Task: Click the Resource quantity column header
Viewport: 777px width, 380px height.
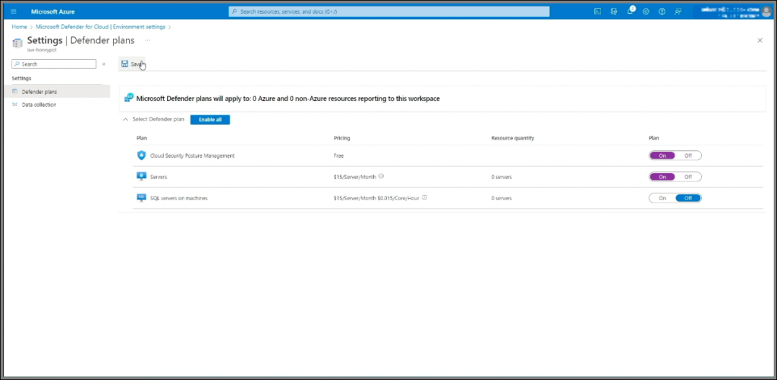Action: pos(513,138)
